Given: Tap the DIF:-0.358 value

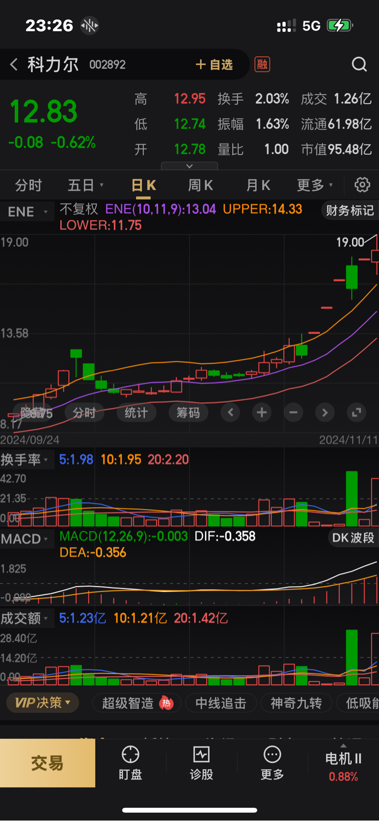Looking at the screenshot, I should pos(225,537).
